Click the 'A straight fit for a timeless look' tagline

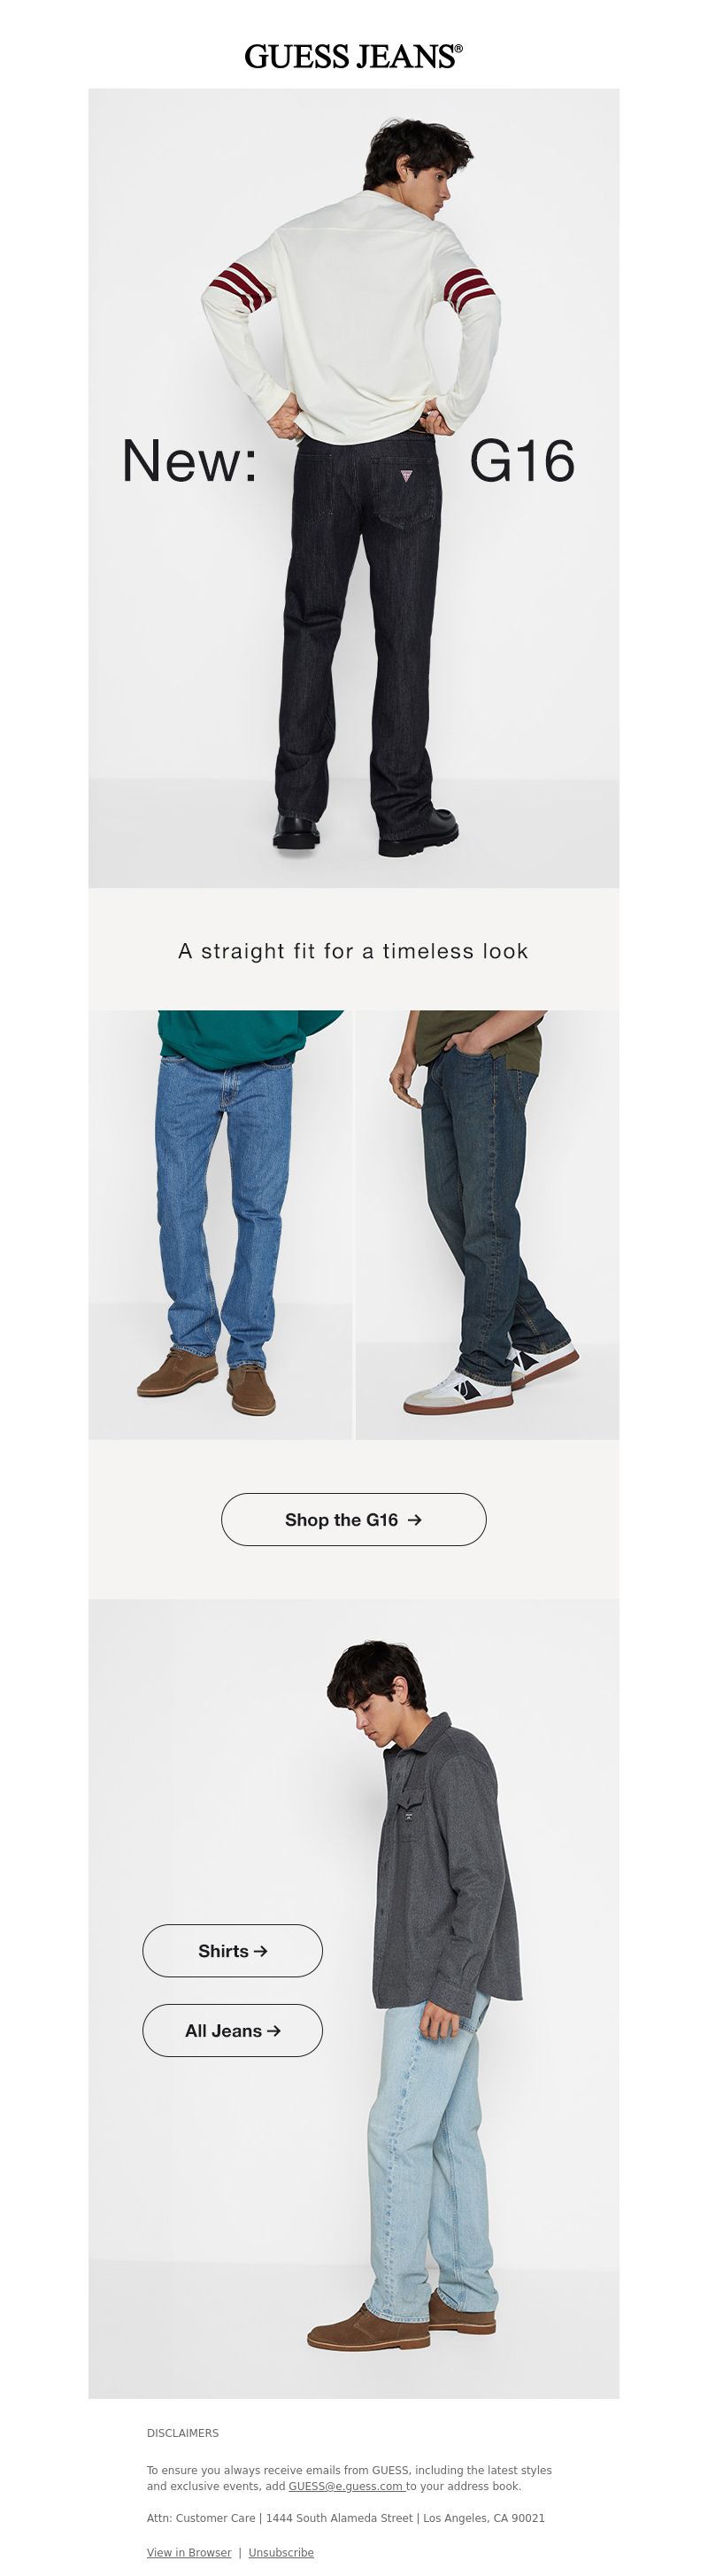[x=353, y=951]
